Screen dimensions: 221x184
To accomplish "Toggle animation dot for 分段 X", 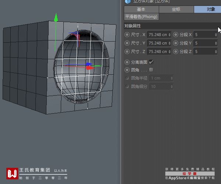I will coord(176,35).
